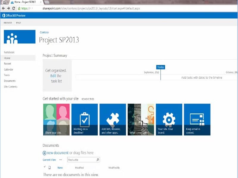
Task: Switch to the BROWSE ribbon tab
Action: (7, 22)
